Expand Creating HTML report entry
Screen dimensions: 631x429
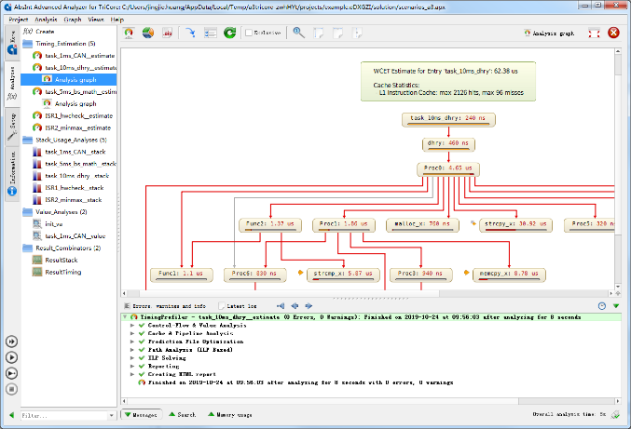click(132, 374)
